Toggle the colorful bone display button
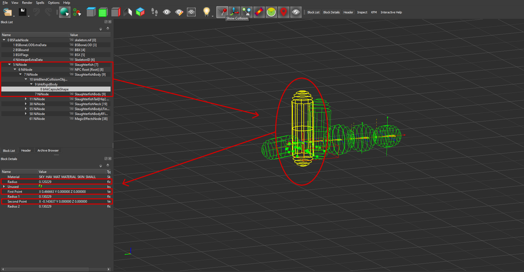The height and width of the screenshot is (272, 524). (259, 12)
